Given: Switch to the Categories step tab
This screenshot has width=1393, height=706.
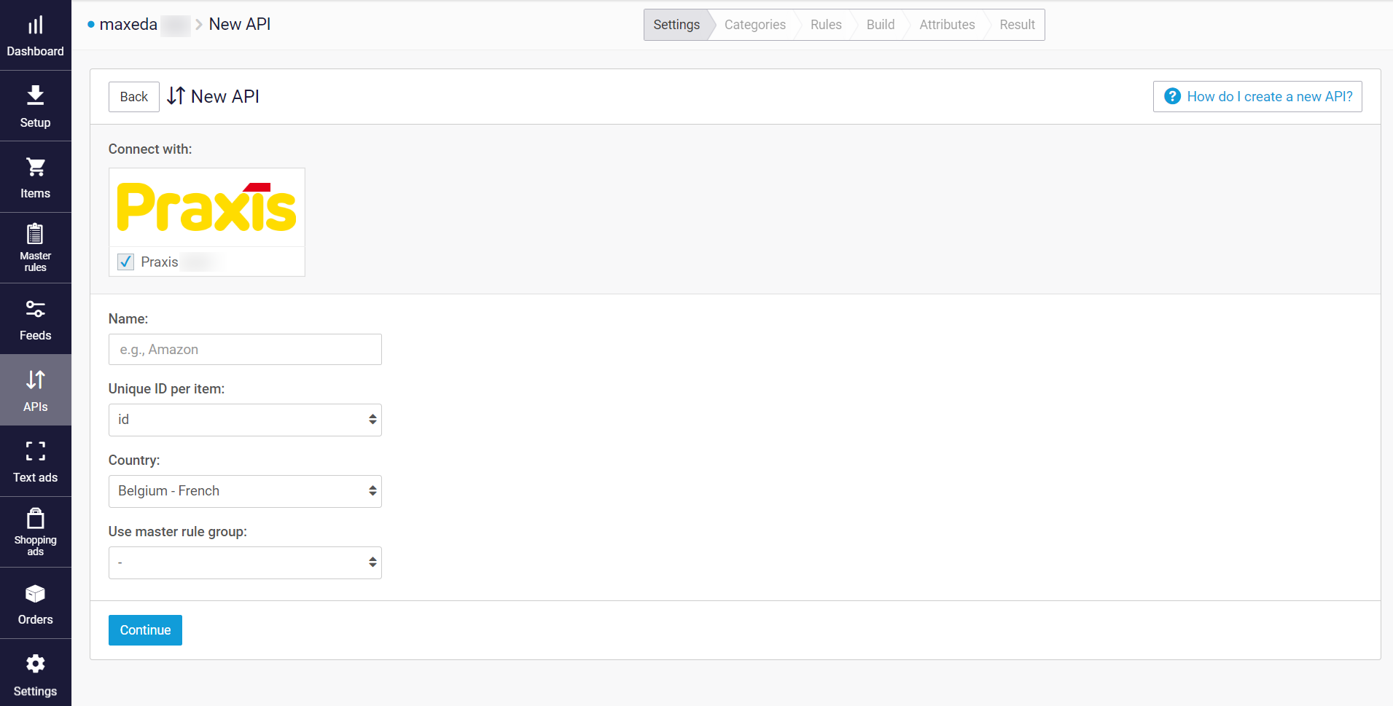Looking at the screenshot, I should pos(754,25).
